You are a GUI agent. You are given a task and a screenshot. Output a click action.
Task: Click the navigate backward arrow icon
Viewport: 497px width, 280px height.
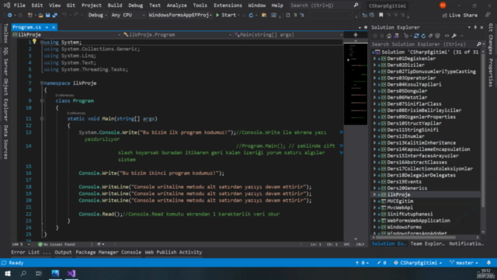pos(10,16)
